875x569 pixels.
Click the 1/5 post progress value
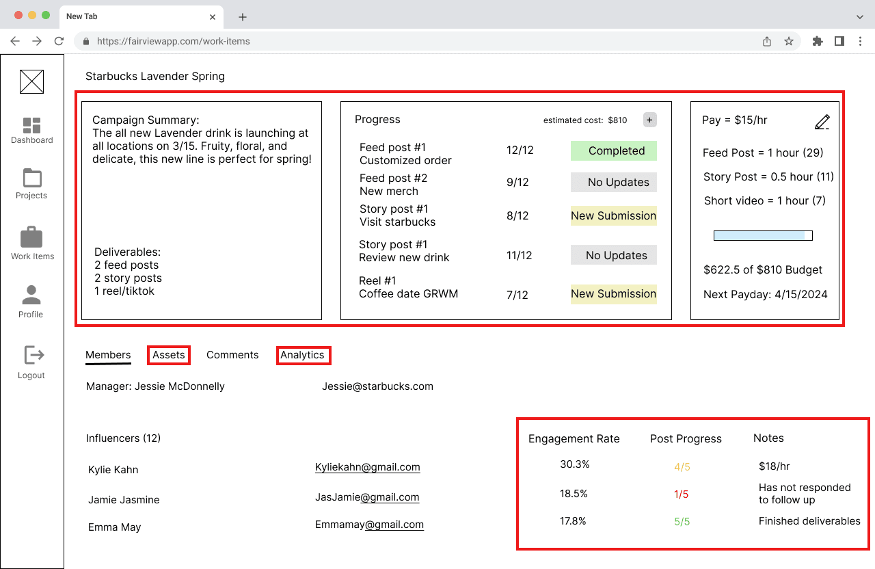[x=682, y=494]
